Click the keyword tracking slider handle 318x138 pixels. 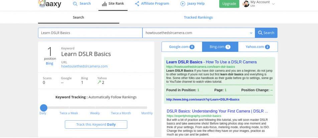[44, 108]
